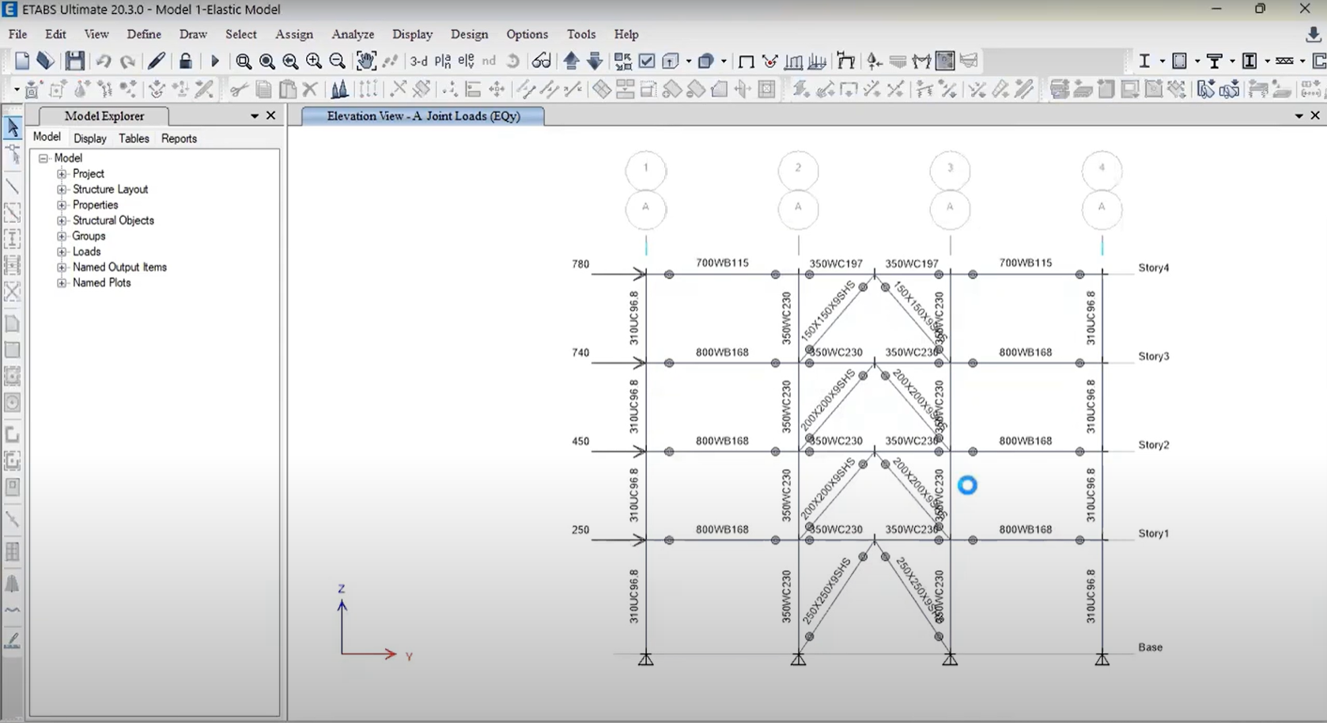Select the pointer tool in the left toolbar
This screenshot has height=723, width=1327.
pyautogui.click(x=13, y=127)
